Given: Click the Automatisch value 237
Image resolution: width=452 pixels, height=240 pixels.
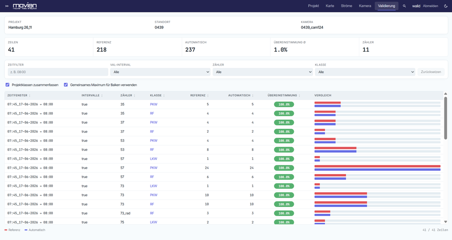Looking at the screenshot, I should (x=190, y=50).
